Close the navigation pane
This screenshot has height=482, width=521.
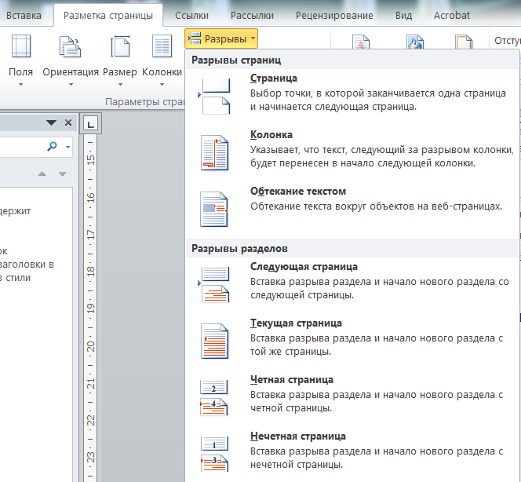click(x=68, y=122)
